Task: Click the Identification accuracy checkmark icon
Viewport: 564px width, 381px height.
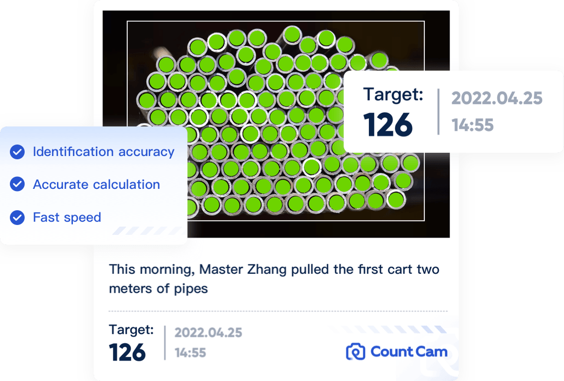Action: [x=18, y=152]
